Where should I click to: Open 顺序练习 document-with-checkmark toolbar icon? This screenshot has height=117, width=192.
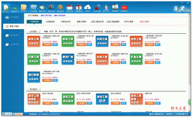coord(6,8)
